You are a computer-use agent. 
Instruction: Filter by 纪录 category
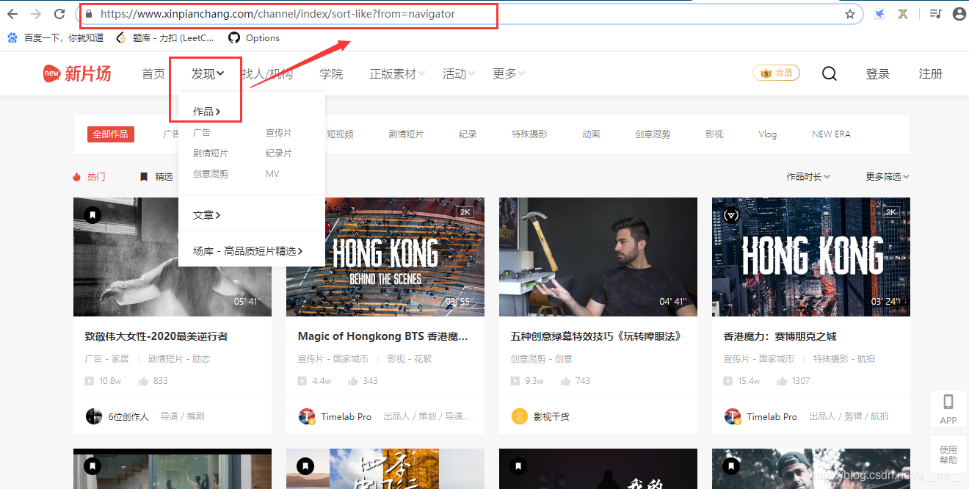coord(468,134)
